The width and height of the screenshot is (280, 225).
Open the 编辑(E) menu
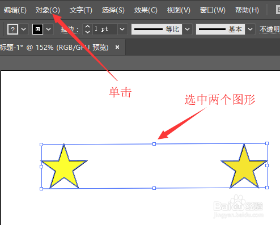point(15,10)
